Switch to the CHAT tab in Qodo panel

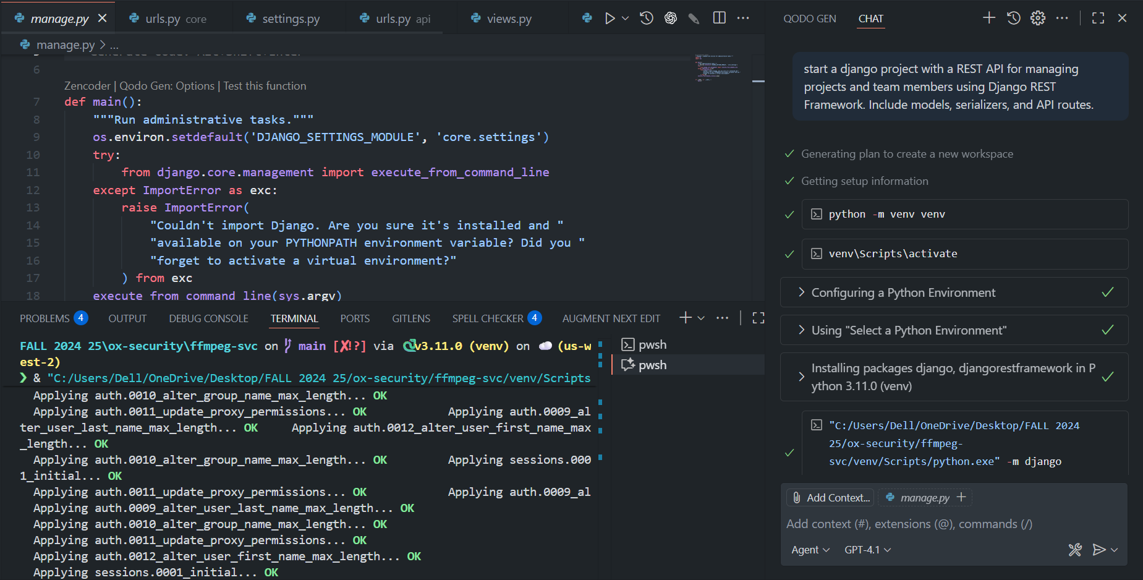[x=870, y=19]
